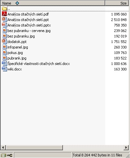Open the parent folder icon
The width and height of the screenshot is (130, 158).
pyautogui.click(x=5, y=9)
